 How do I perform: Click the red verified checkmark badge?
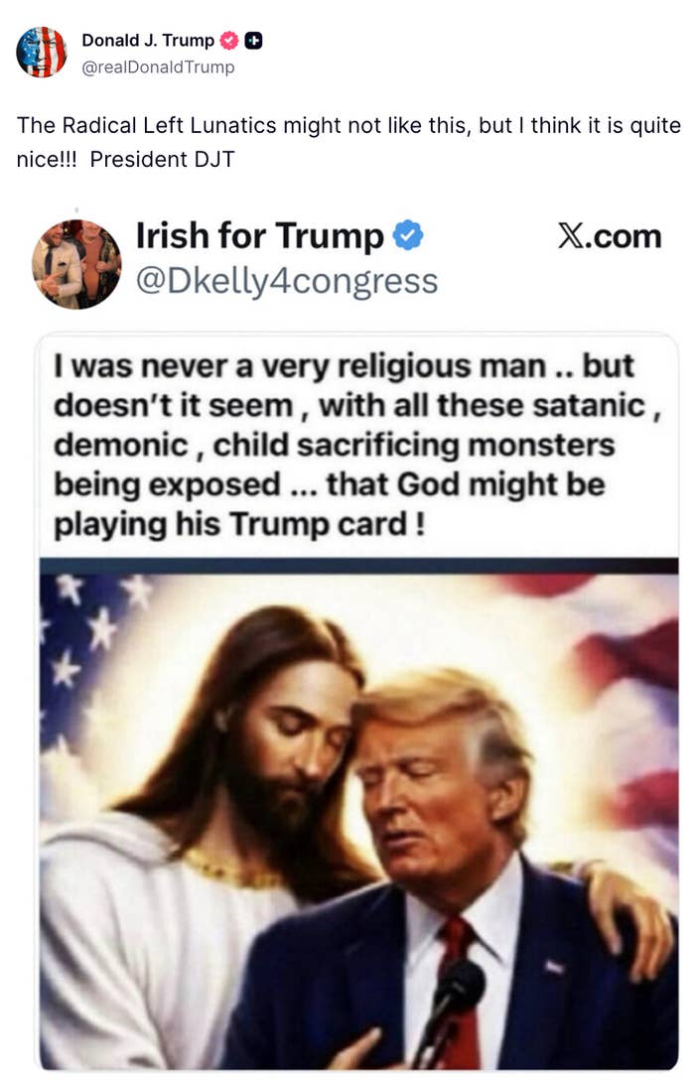coord(229,41)
